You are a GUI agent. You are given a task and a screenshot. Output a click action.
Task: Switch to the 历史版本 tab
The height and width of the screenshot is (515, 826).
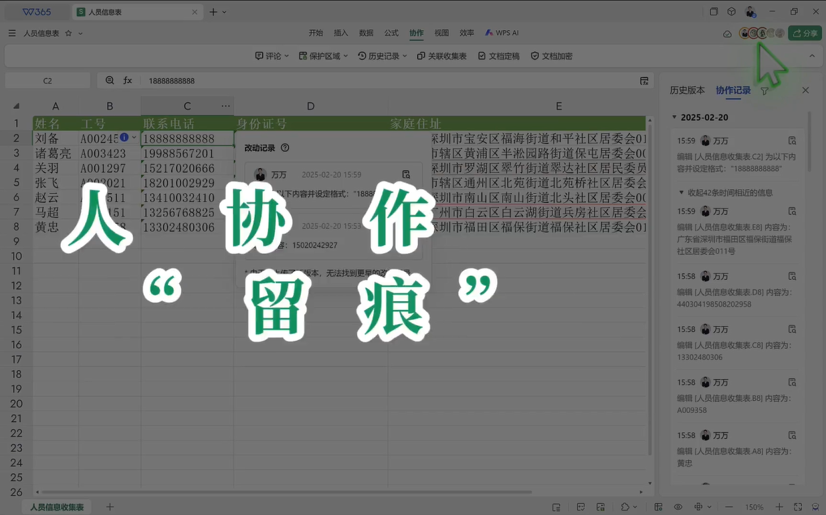[x=687, y=90]
